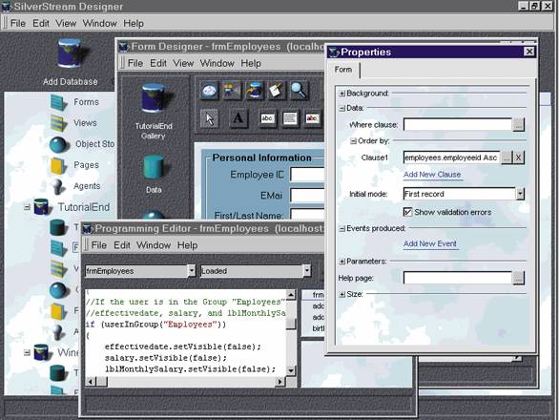Select the Form tab in Properties
Image resolution: width=559 pixels, height=420 pixels.
point(343,70)
